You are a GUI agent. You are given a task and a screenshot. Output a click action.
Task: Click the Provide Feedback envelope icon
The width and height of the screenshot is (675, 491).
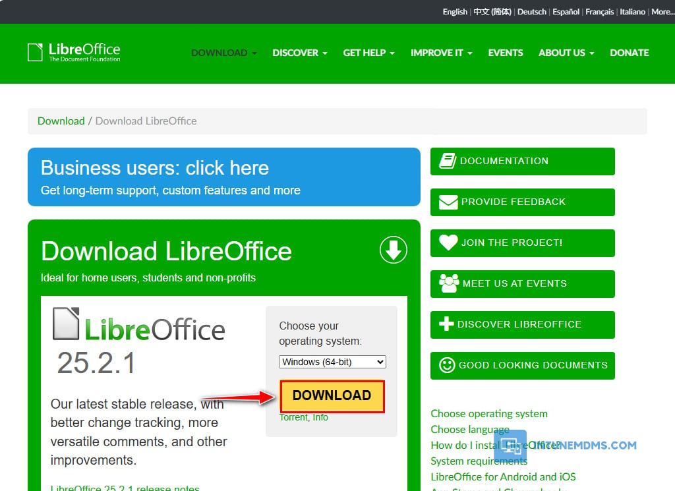448,202
